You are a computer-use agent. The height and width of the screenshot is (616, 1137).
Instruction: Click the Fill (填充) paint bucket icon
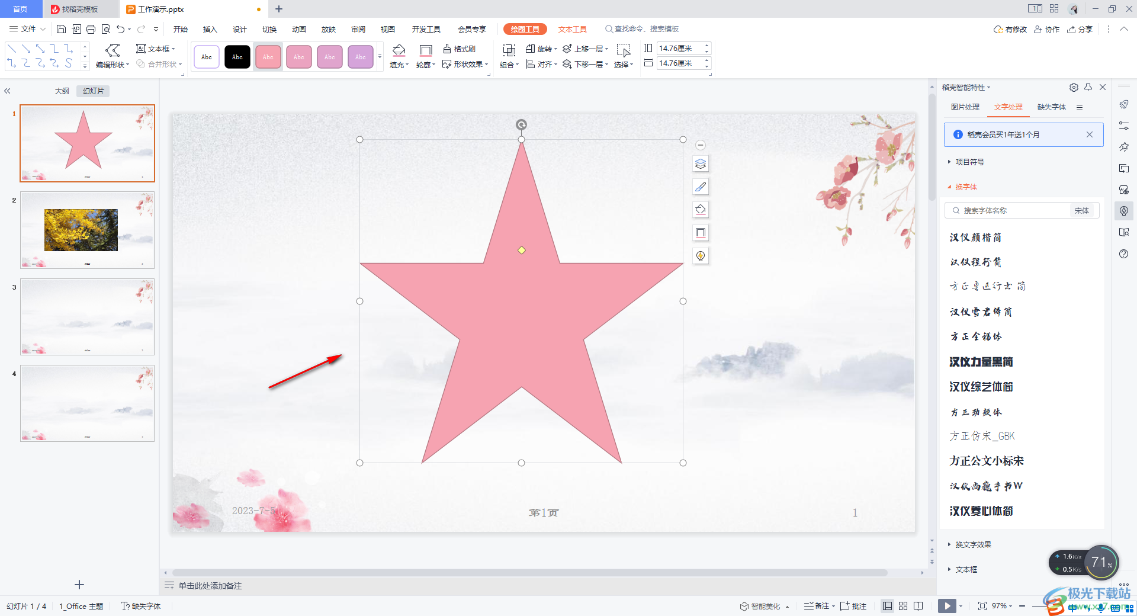tap(399, 50)
